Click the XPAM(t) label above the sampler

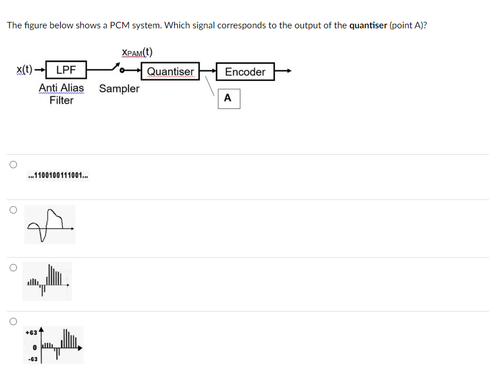tap(138, 52)
